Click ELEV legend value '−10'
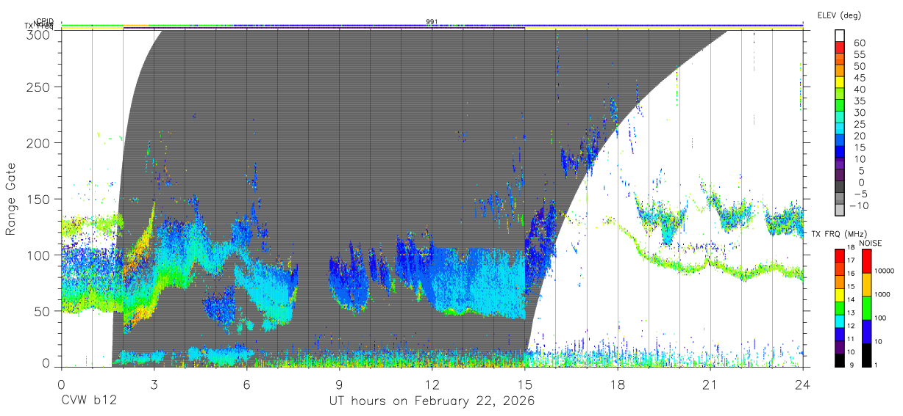 [x=859, y=206]
